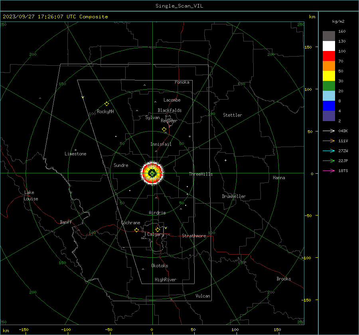This screenshot has height=335, width=359.
Task: Click the 04DK legend label
Action: [x=343, y=131]
